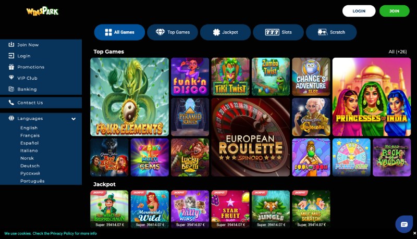Click the green JOIN button
The width and height of the screenshot is (417, 239).
click(394, 11)
